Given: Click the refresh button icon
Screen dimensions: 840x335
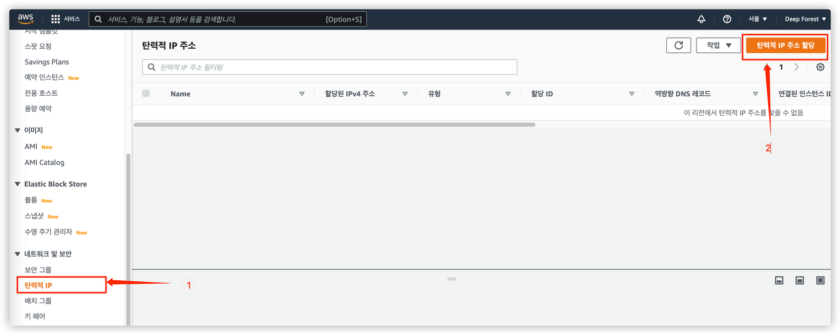Looking at the screenshot, I should (679, 45).
